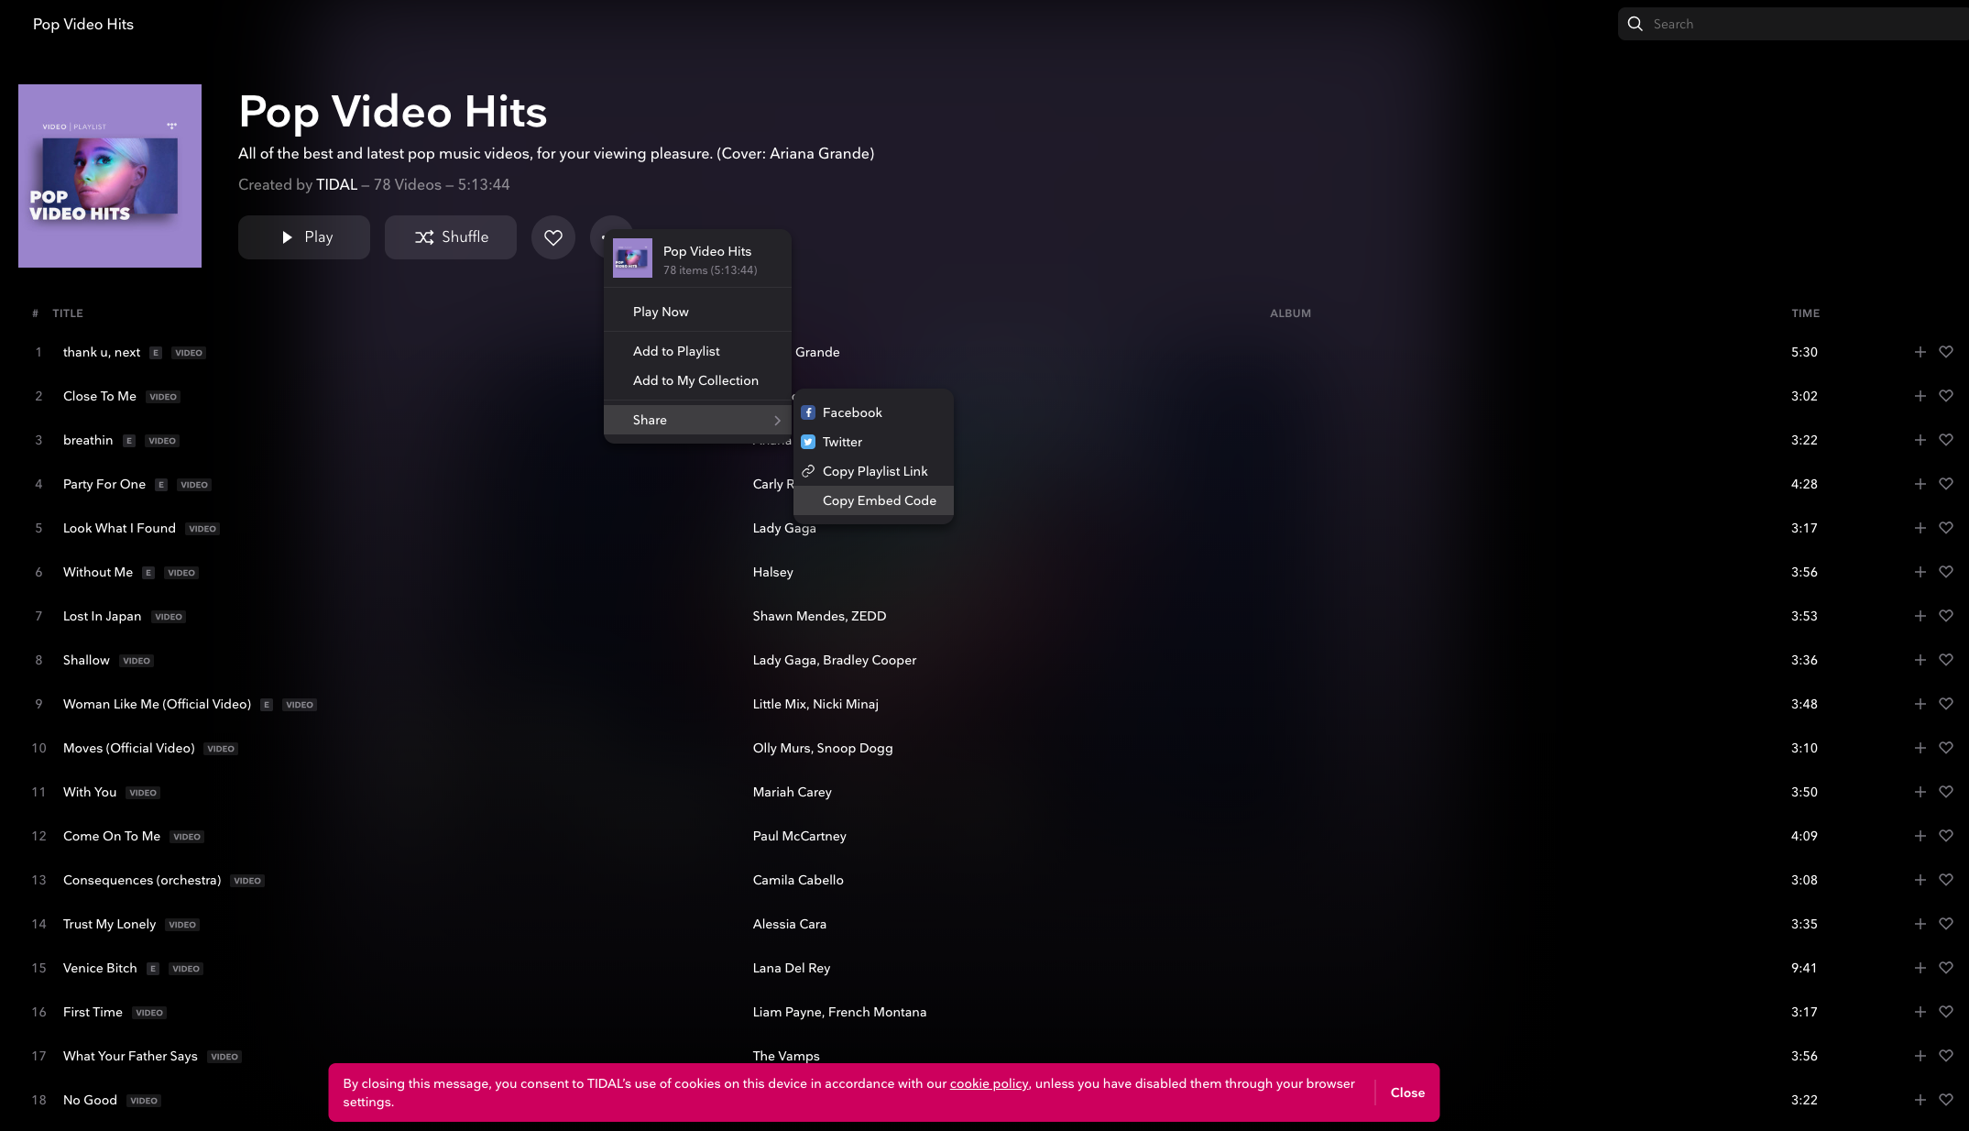Add 'Venice Bitch' using plus icon
Image resolution: width=1969 pixels, height=1131 pixels.
[x=1920, y=968]
